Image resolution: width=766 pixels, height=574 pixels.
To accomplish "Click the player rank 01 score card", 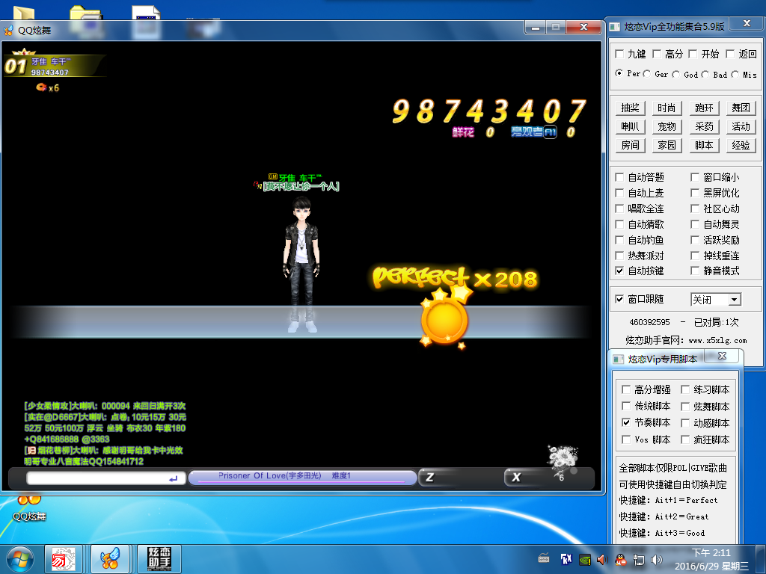I will 54,66.
